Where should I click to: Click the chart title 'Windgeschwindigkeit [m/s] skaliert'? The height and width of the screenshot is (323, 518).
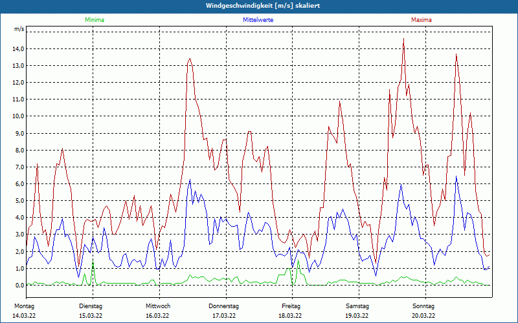[263, 6]
